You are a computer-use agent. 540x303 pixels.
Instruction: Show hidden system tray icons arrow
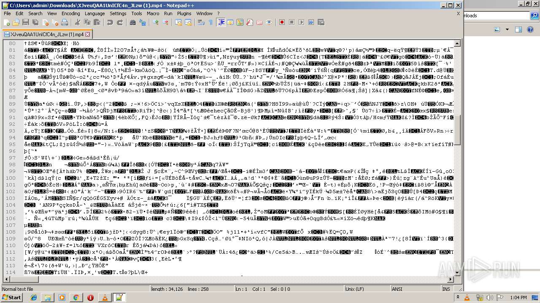pyautogui.click(x=457, y=298)
